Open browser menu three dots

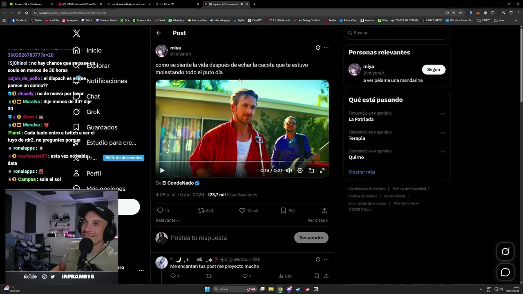[518, 13]
